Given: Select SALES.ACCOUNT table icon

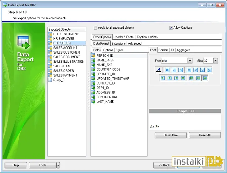Looking at the screenshot, I should click(x=50, y=48).
